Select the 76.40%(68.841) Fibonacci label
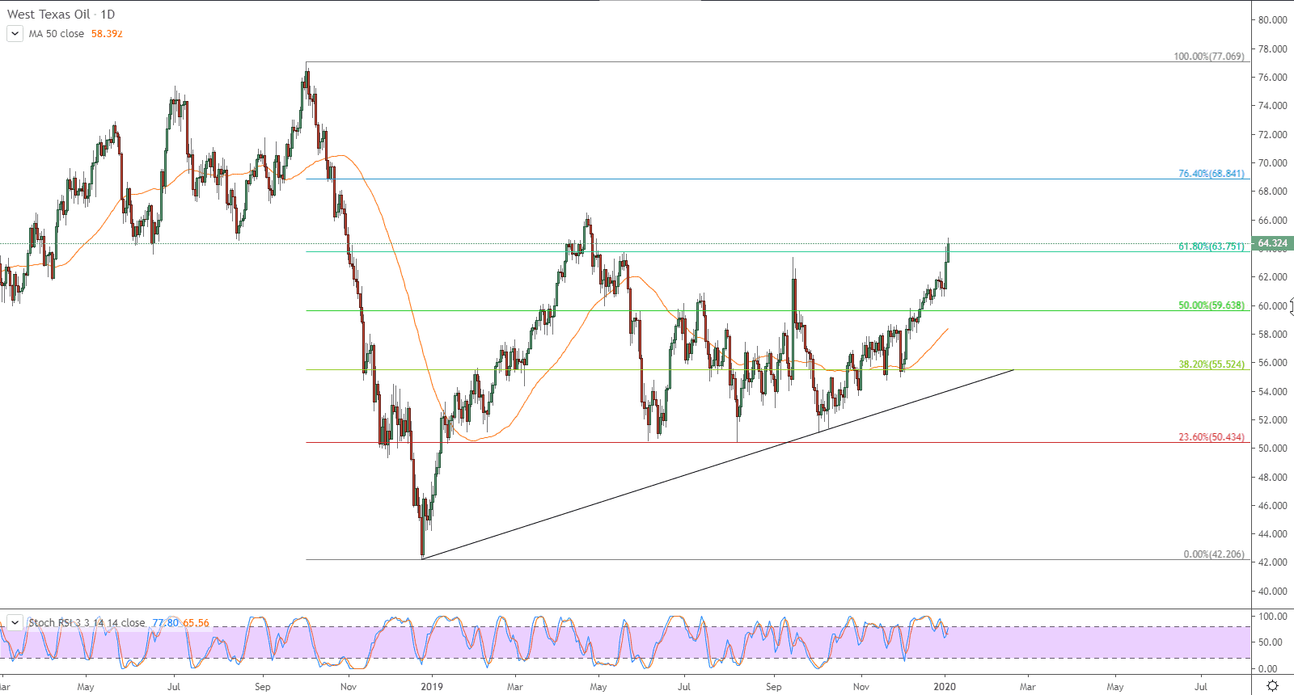 [1212, 174]
